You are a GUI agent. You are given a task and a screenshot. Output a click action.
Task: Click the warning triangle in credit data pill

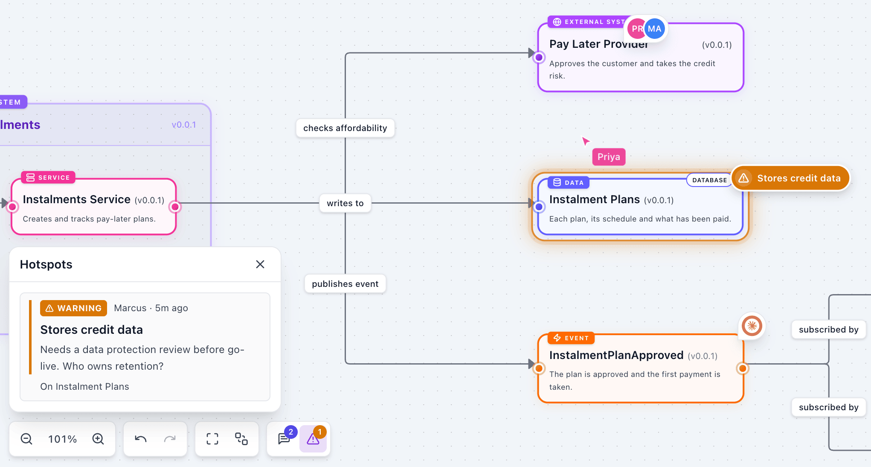tap(743, 178)
